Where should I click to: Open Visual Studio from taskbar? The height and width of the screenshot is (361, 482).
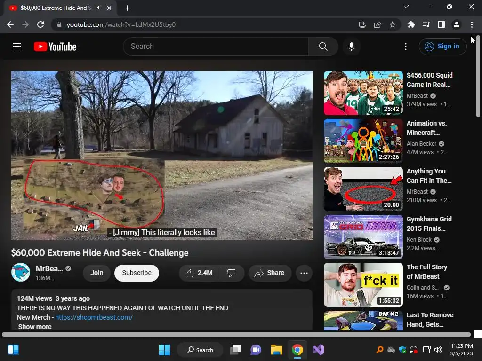pos(318,350)
